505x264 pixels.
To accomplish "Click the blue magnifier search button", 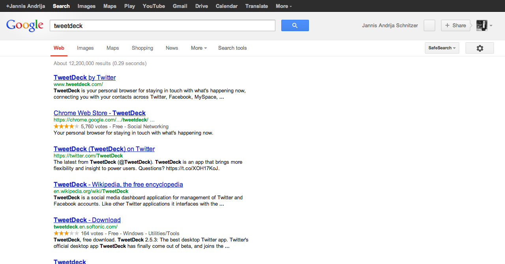I will pyautogui.click(x=295, y=25).
